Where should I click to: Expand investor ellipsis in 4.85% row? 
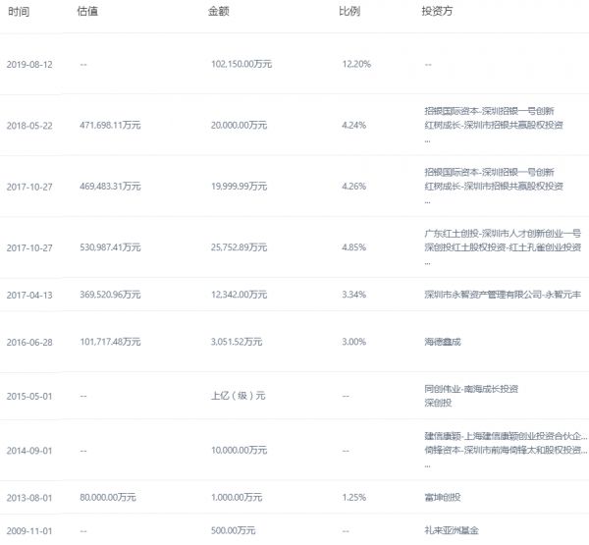click(427, 263)
